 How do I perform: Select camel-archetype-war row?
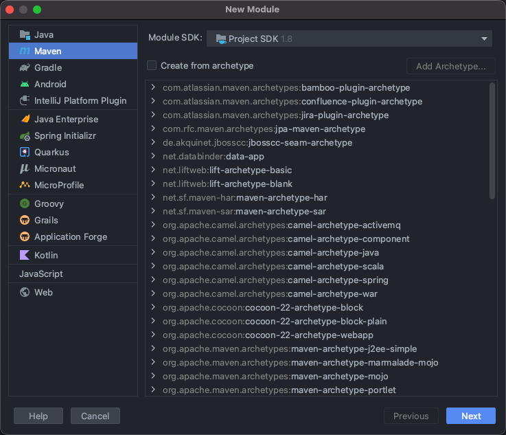tap(321, 293)
